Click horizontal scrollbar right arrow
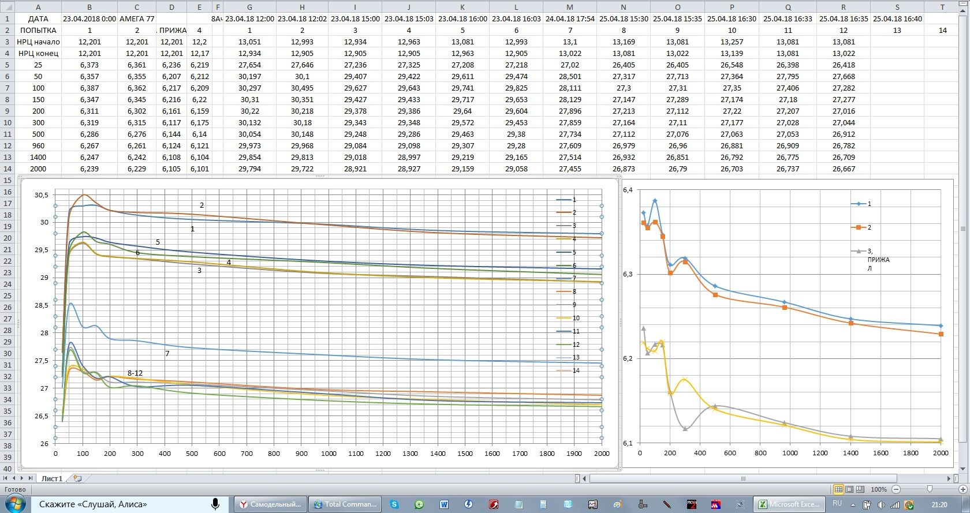Viewport: 970px width, 513px height. tap(949, 478)
